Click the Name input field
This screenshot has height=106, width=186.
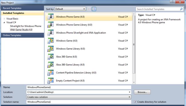coord(79,87)
